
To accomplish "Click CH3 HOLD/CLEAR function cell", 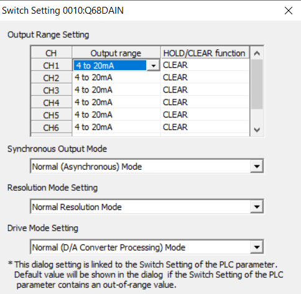I will coord(205,90).
